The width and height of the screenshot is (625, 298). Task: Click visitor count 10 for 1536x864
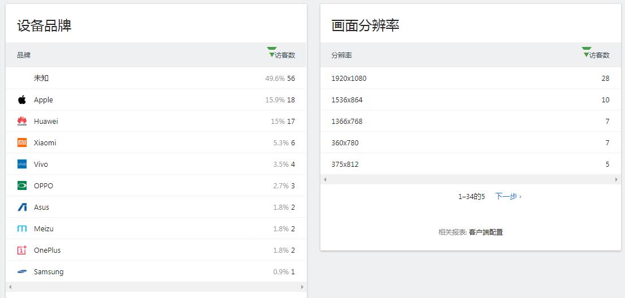[605, 100]
